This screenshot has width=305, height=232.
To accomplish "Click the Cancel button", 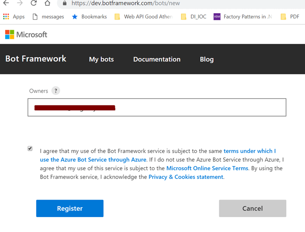I will click(252, 208).
